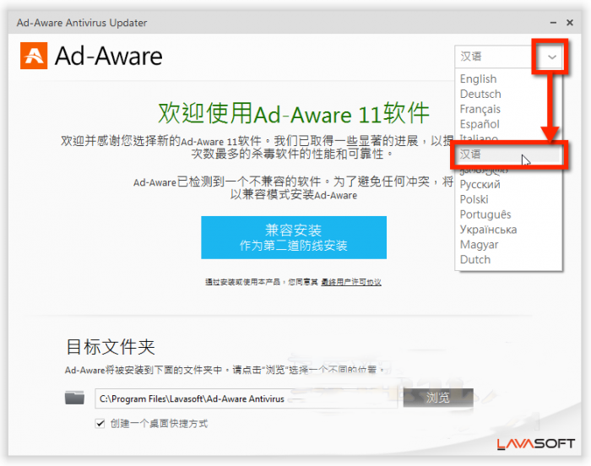This screenshot has height=466, width=591.
Task: Choose 汉语 in the dropdown list
Action: click(508, 154)
